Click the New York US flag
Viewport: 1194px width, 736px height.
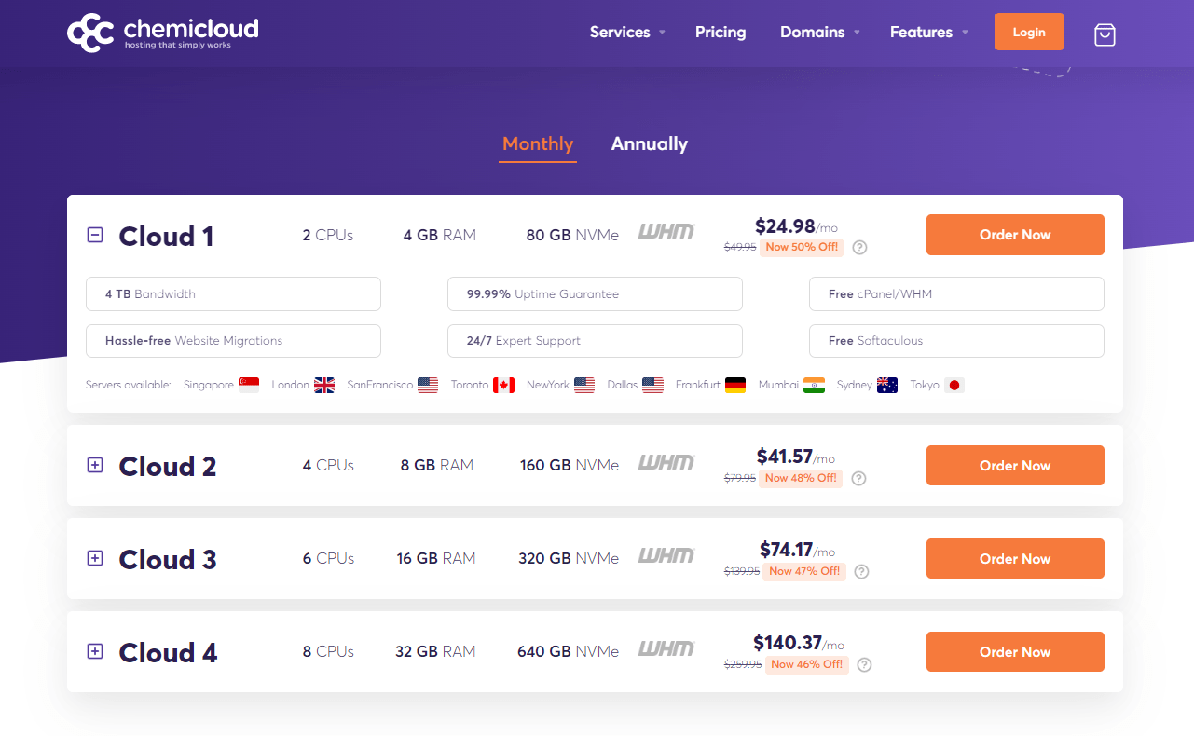(x=584, y=385)
